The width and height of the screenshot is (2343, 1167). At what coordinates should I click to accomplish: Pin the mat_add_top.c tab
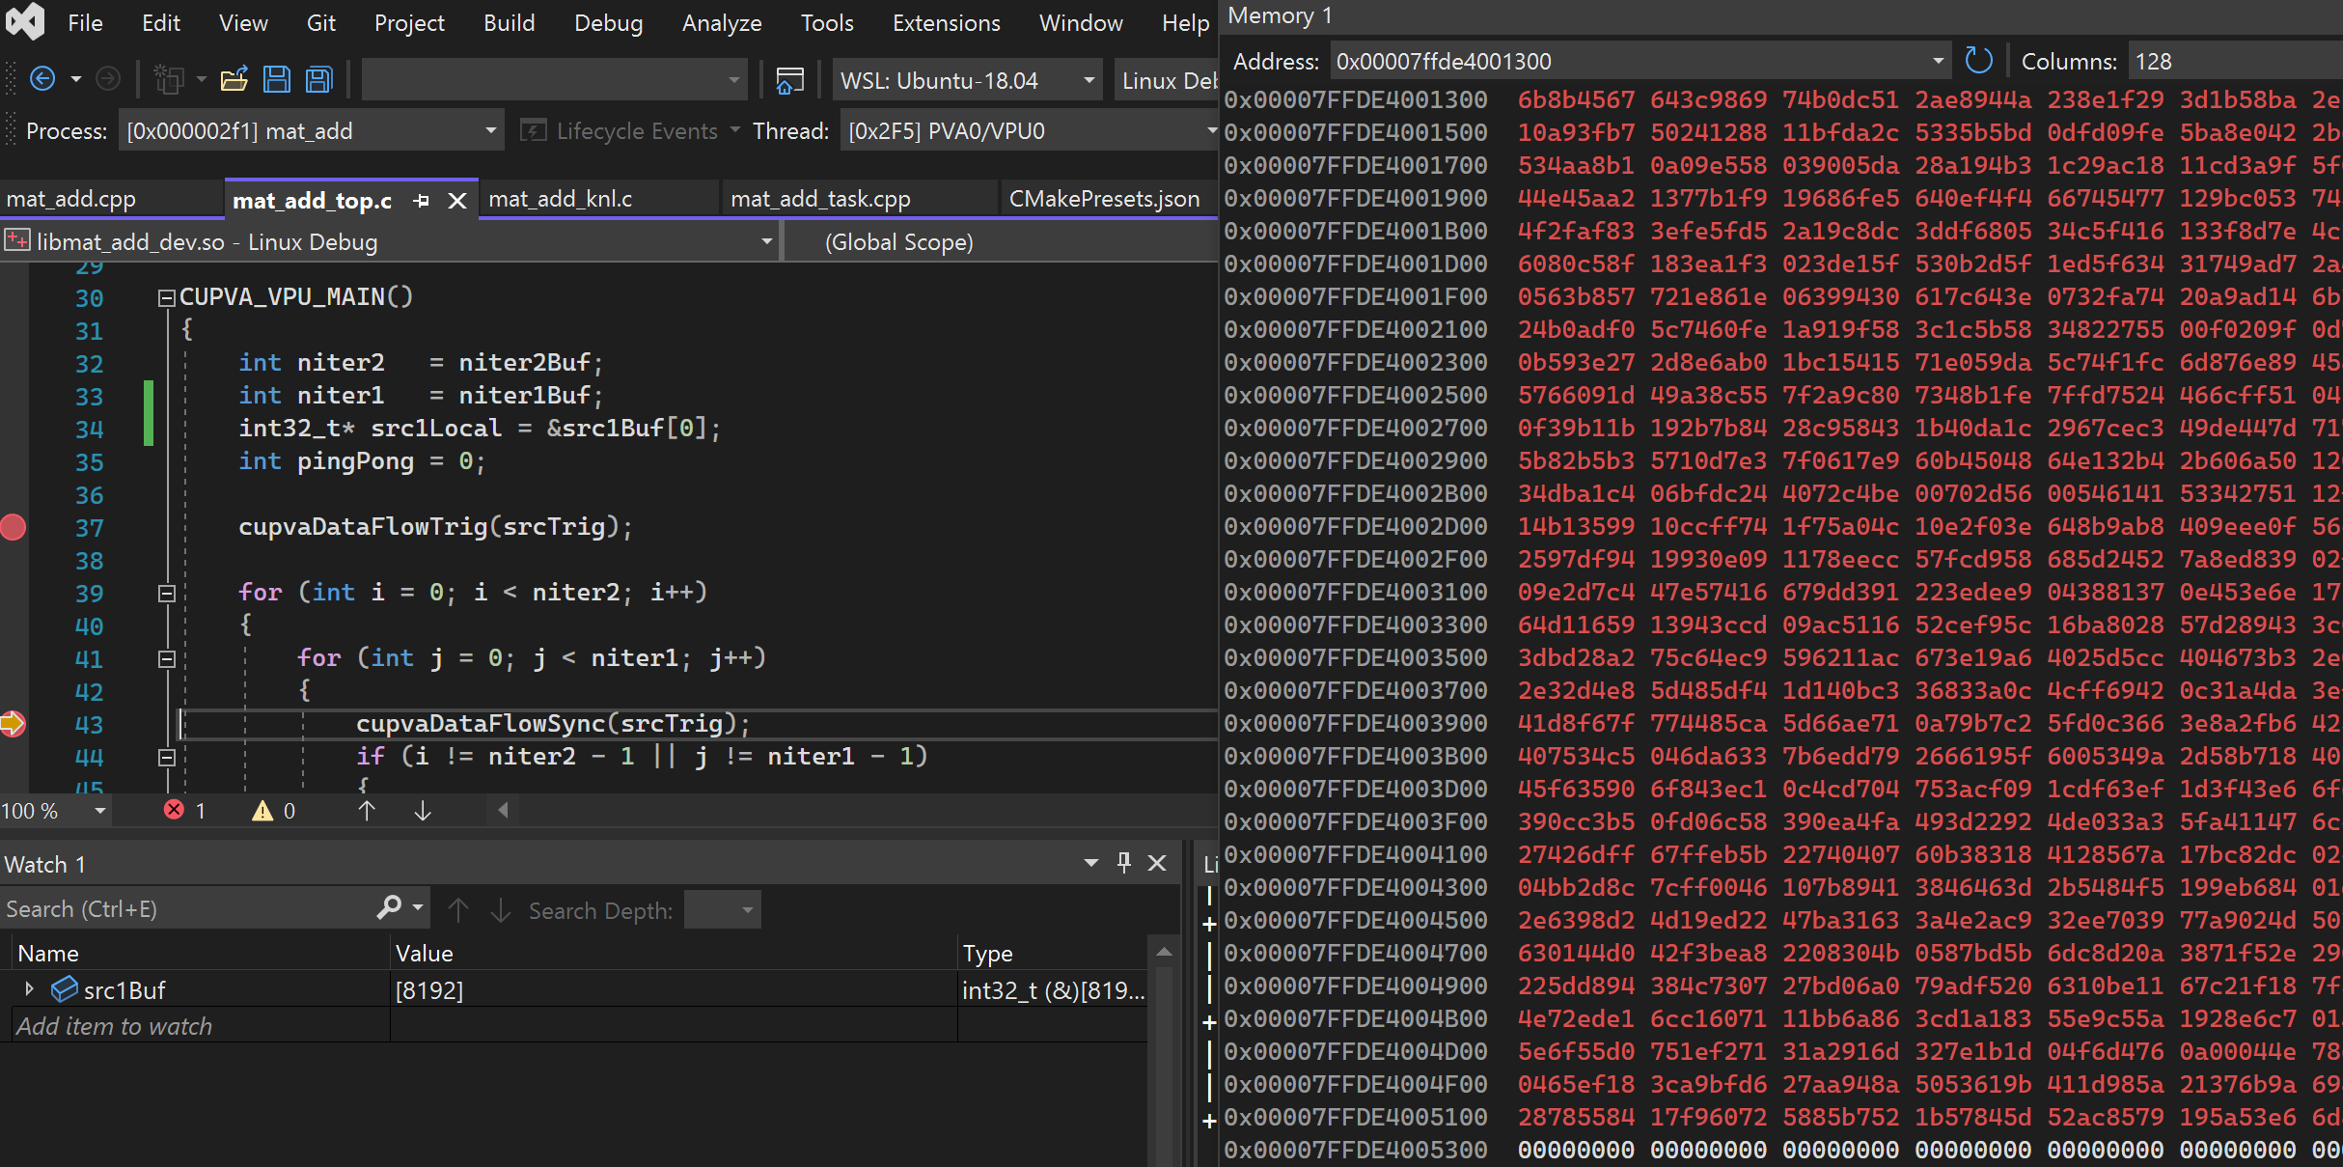[x=421, y=201]
